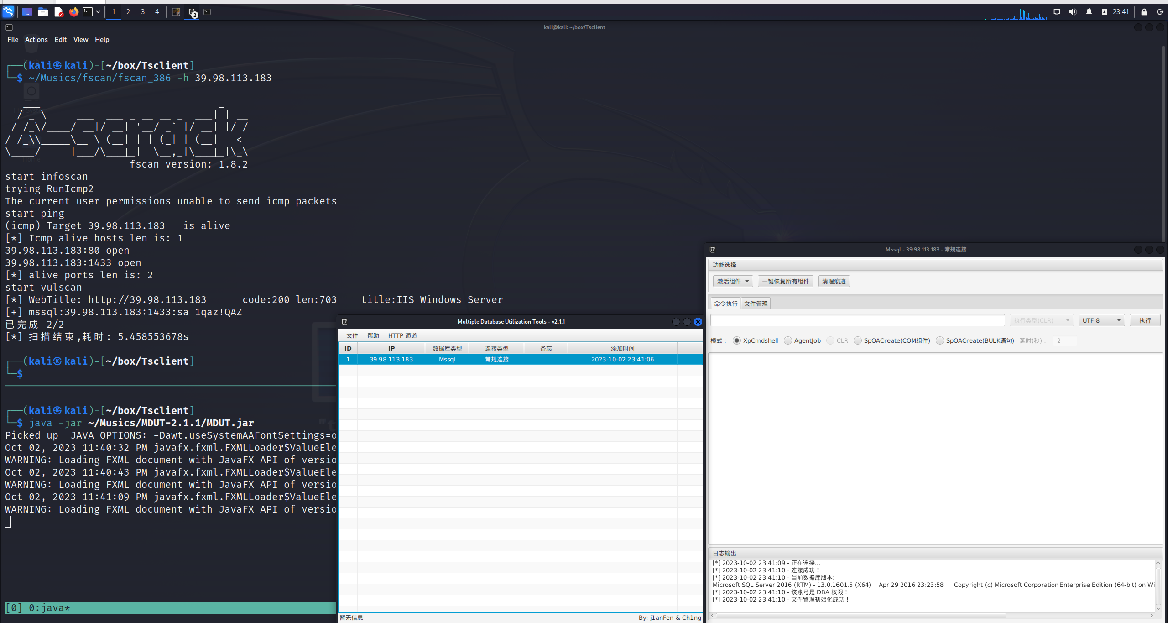This screenshot has height=623, width=1168.
Task: Open the Kali applications menu icon
Action: (x=8, y=12)
